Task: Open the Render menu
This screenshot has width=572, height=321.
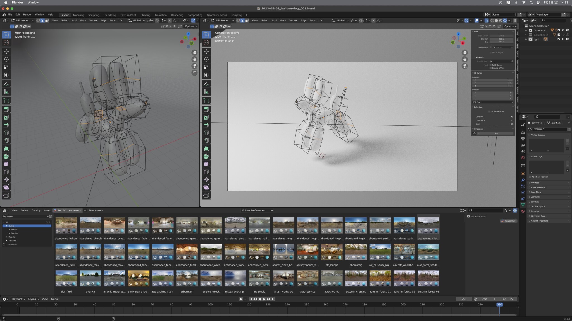Action: pos(27,14)
